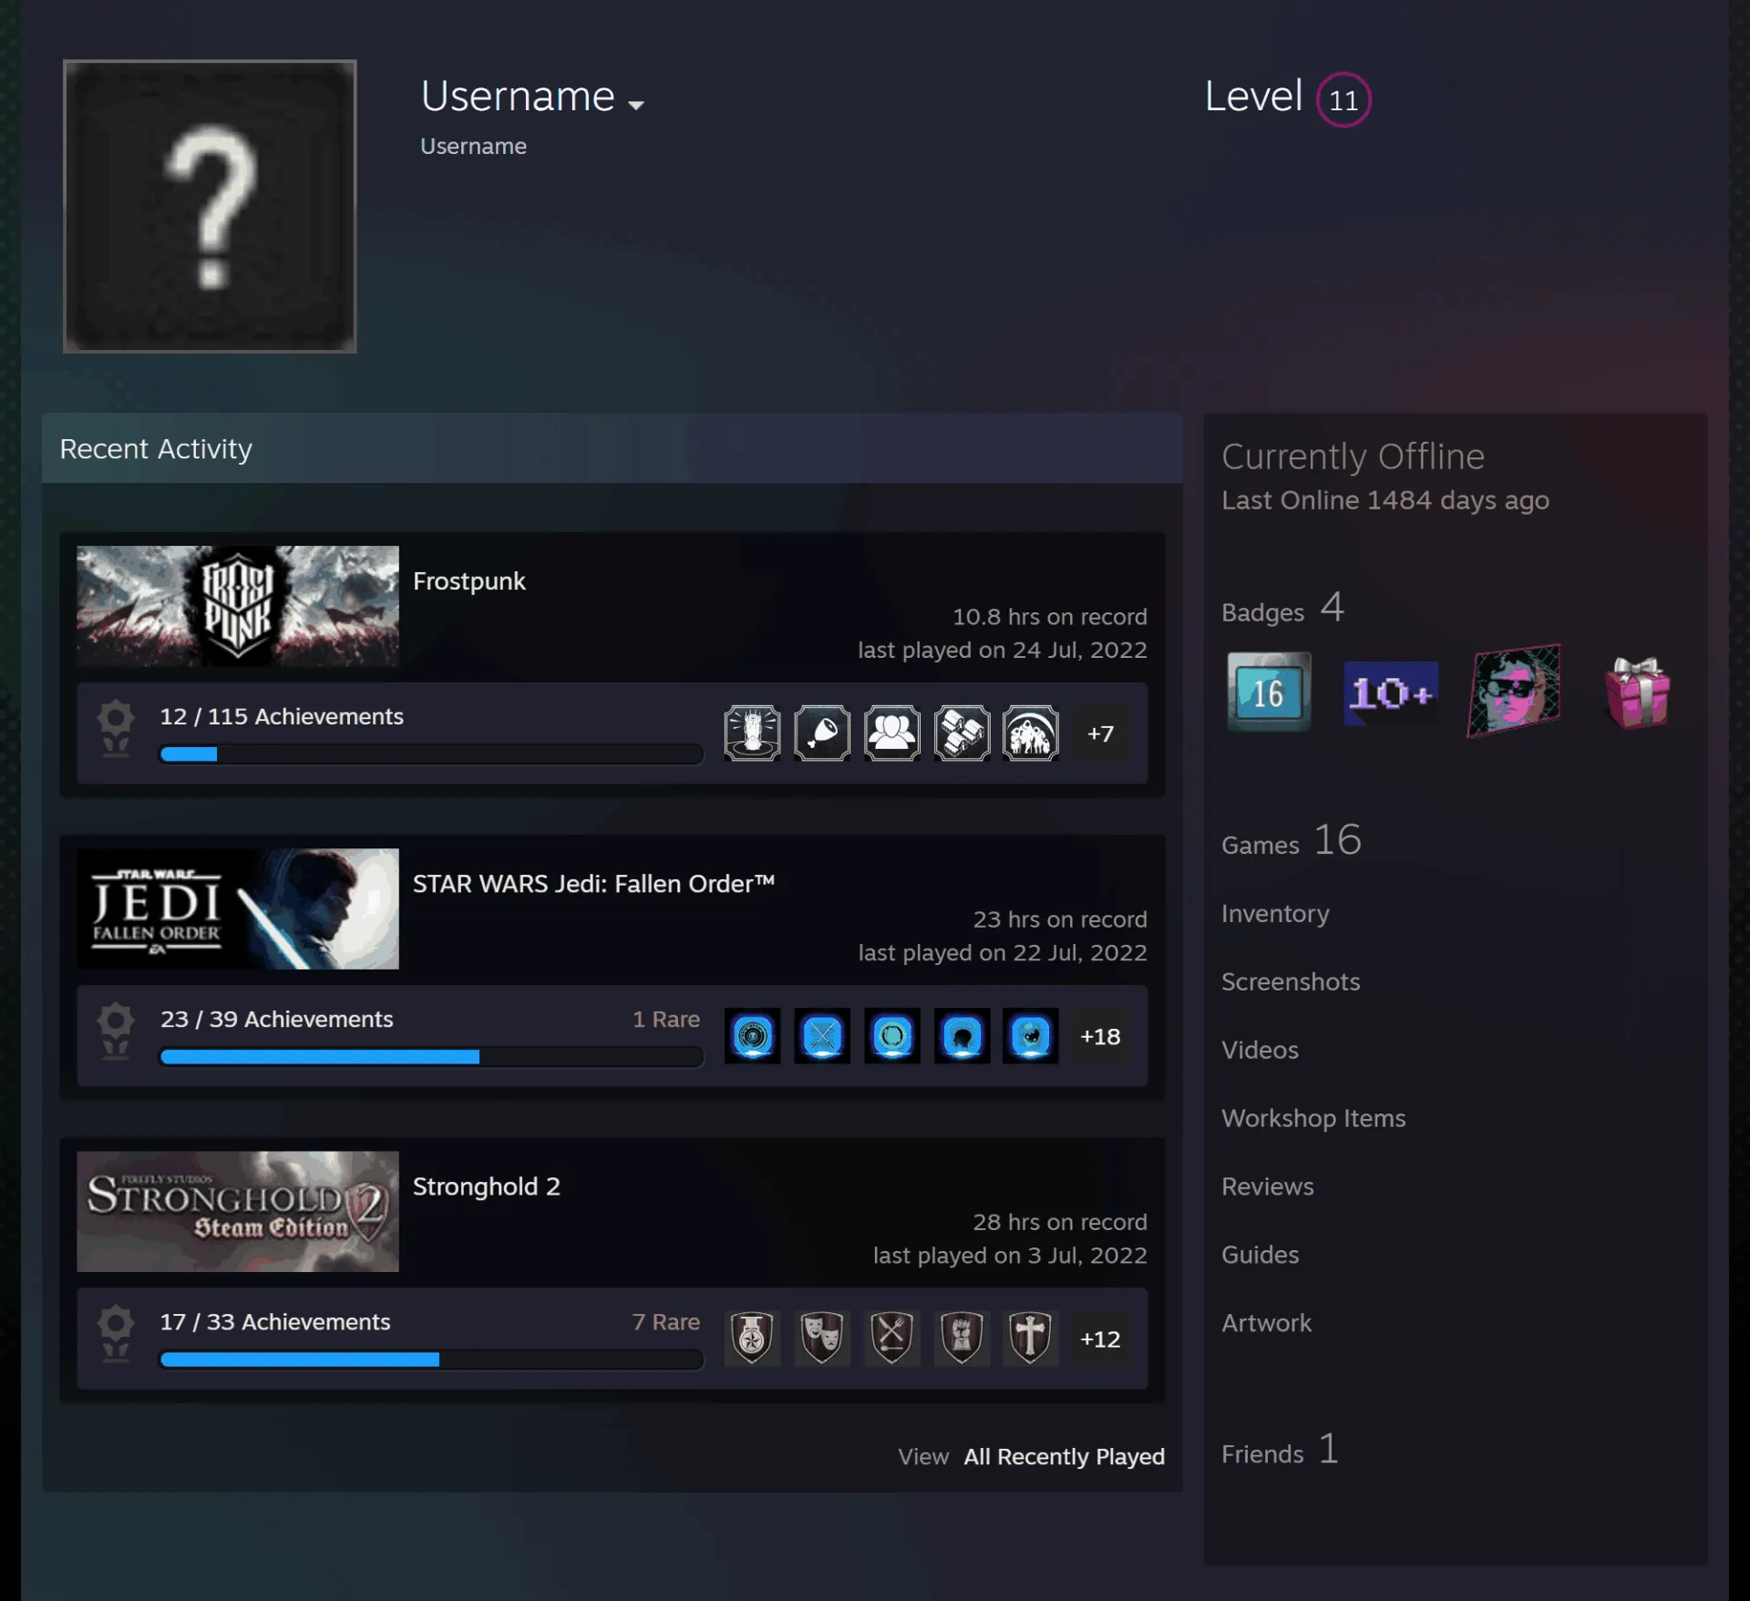This screenshot has width=1750, height=1601.
Task: Open the Frostpunk game title link
Action: coord(468,581)
